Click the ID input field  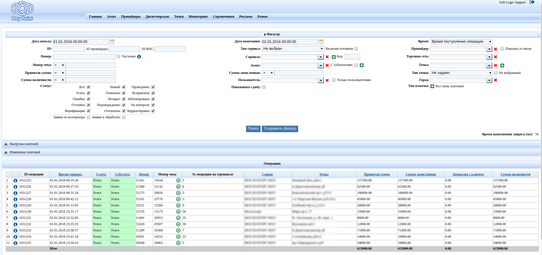69,49
